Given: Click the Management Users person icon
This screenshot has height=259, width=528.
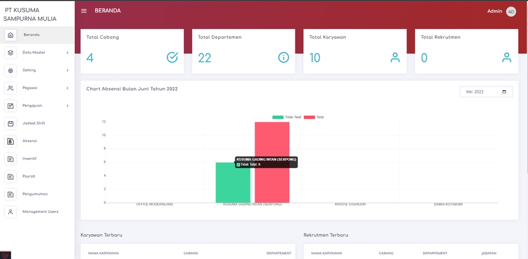Looking at the screenshot, I should pos(10,212).
